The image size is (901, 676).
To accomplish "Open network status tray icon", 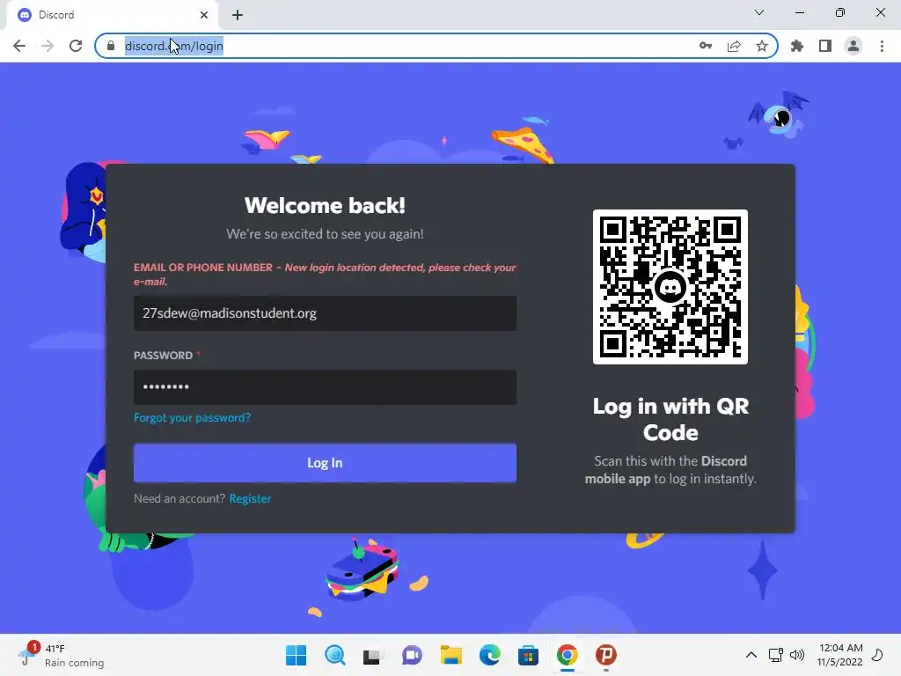I will point(776,655).
